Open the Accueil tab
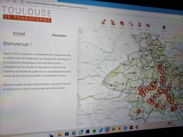183x137 pixels. coord(19,33)
